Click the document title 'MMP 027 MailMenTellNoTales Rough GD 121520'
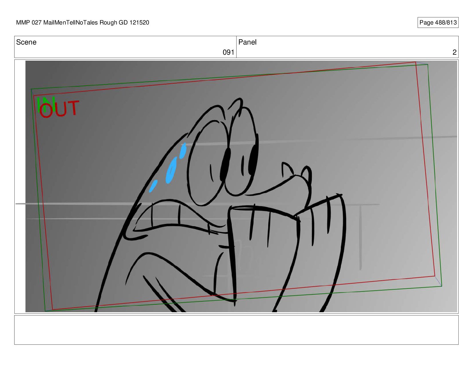This screenshot has width=473, height=366. pyautogui.click(x=83, y=23)
